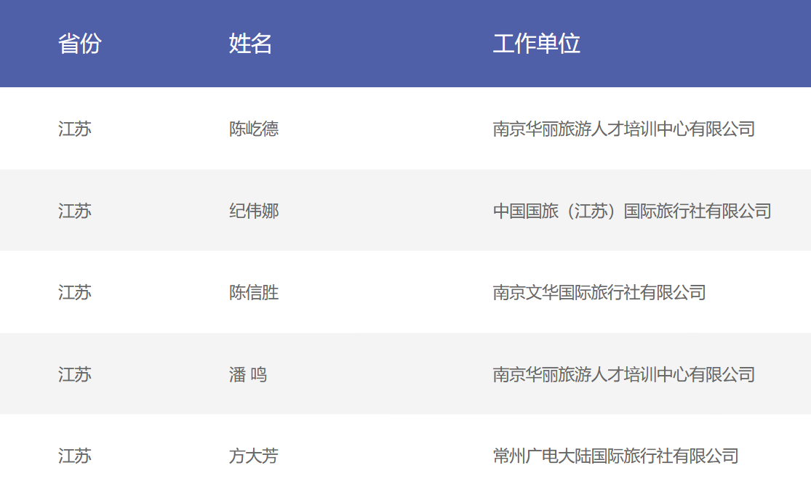
Task: Click 江苏 in the 潘 鸣 row
Action: [x=75, y=375]
